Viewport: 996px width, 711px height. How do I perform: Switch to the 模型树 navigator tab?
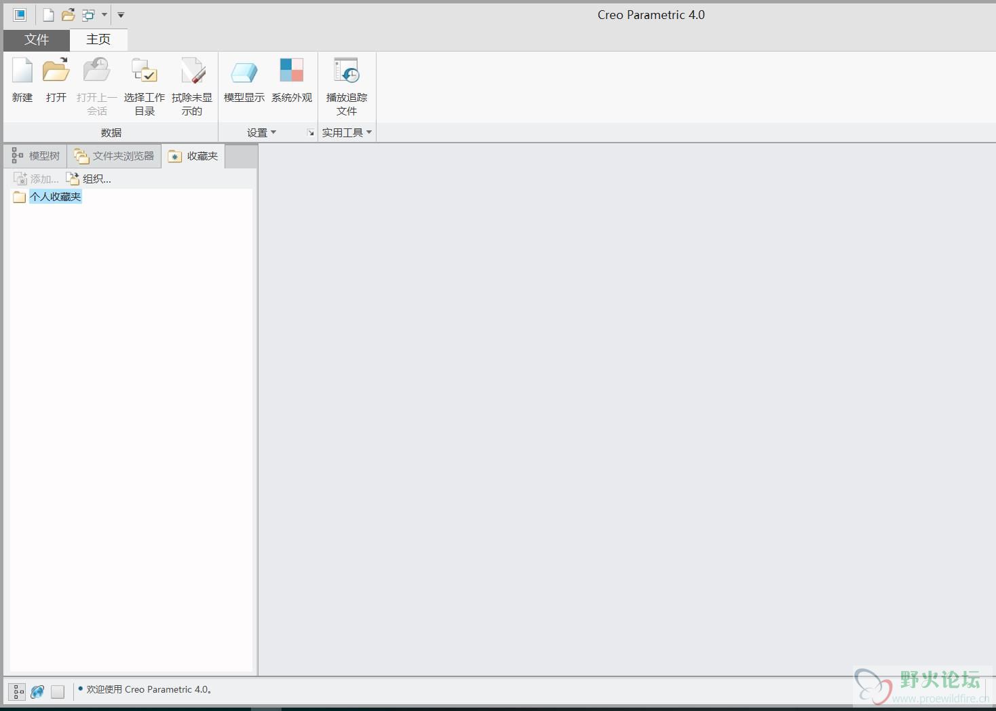(x=36, y=156)
